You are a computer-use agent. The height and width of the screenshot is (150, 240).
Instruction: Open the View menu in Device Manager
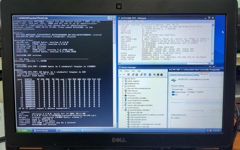click(x=133, y=71)
